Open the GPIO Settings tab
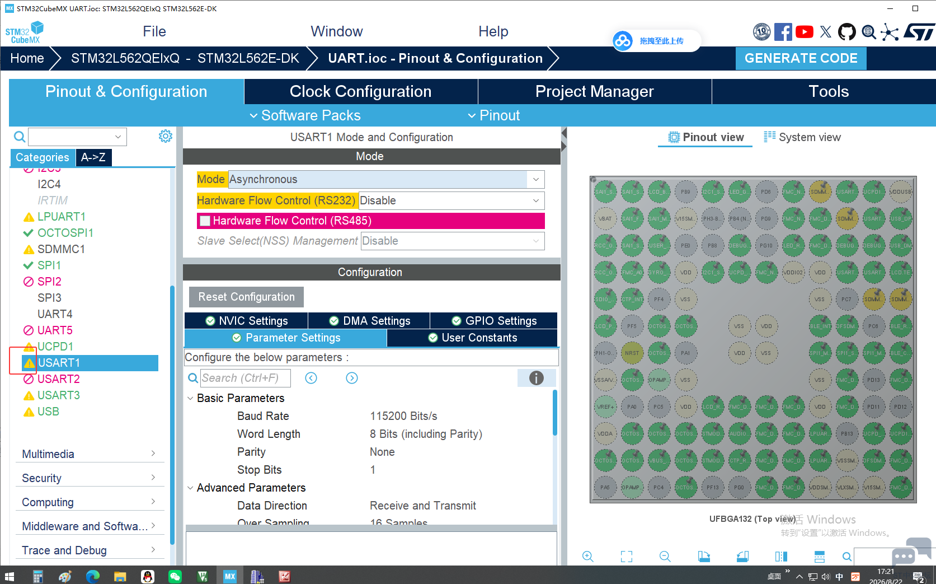This screenshot has width=936, height=584. tap(494, 321)
